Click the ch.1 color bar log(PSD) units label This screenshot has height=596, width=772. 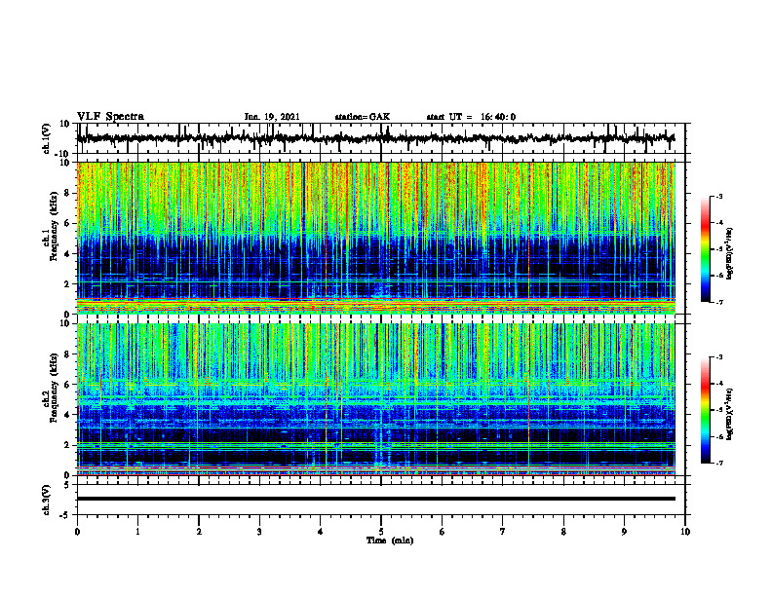pos(730,254)
